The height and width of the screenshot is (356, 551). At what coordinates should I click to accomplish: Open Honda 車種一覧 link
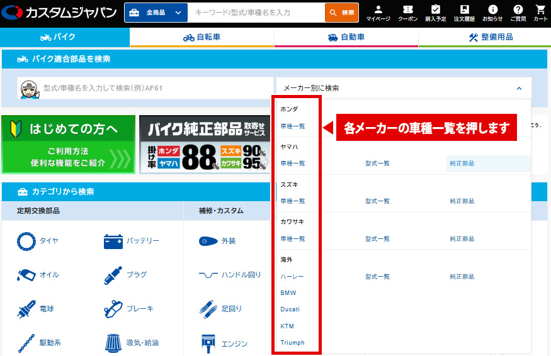pos(293,126)
